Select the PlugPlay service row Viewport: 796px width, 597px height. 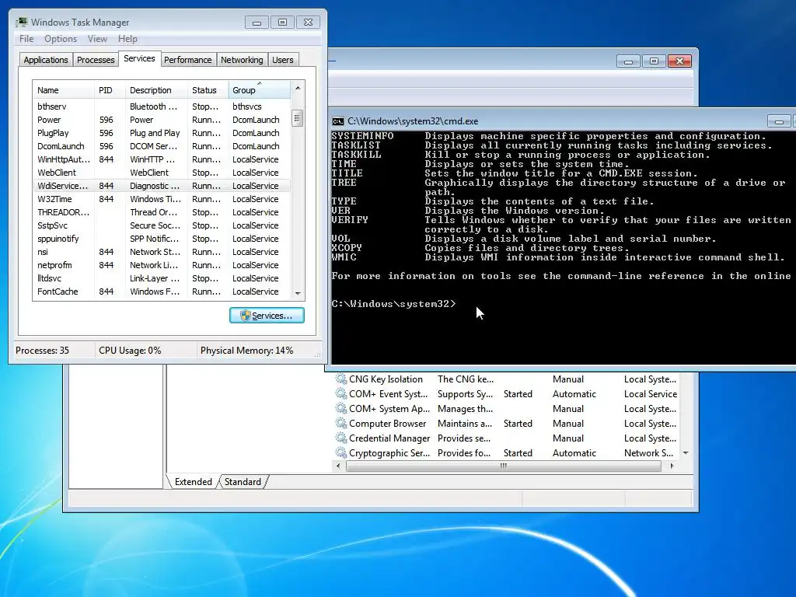coord(162,133)
